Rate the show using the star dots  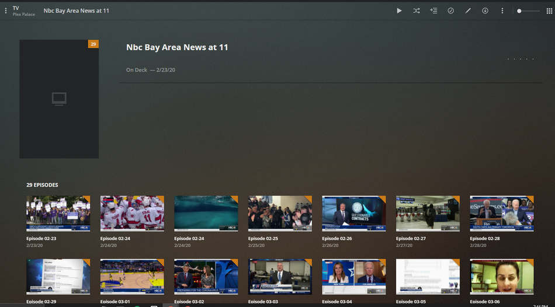pyautogui.click(x=520, y=59)
